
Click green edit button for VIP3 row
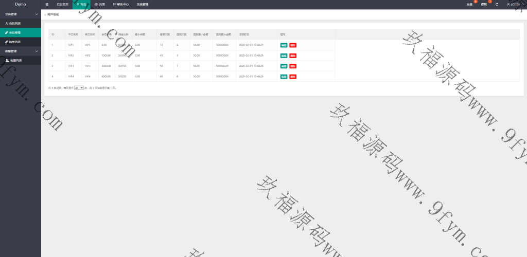pos(284,66)
